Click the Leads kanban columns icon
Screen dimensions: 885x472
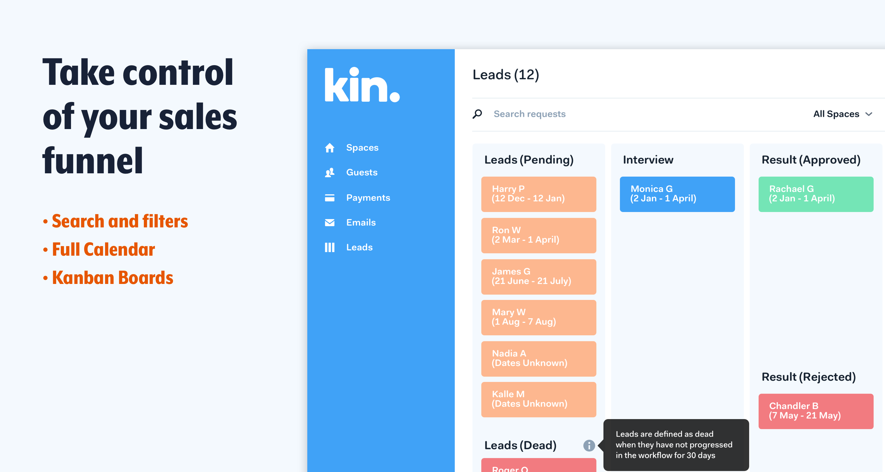(329, 247)
